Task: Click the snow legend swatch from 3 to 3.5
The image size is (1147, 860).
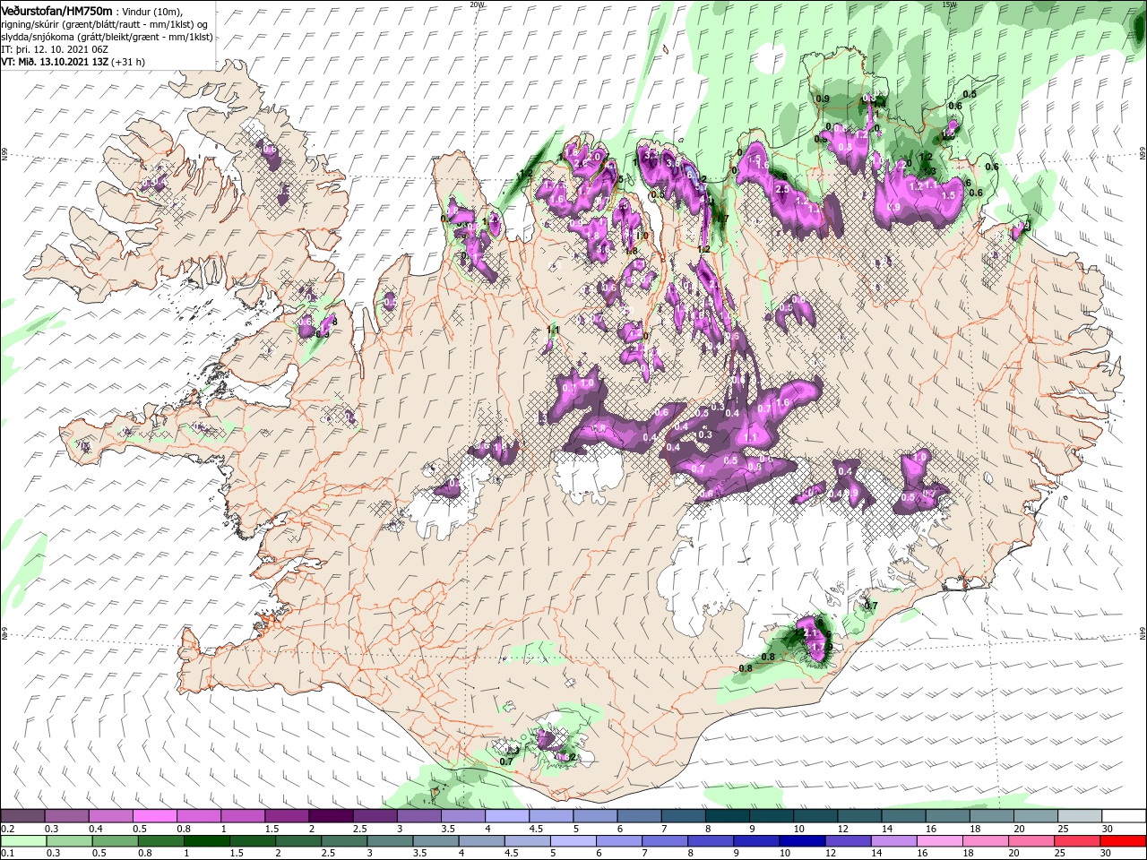Action: click(x=418, y=815)
